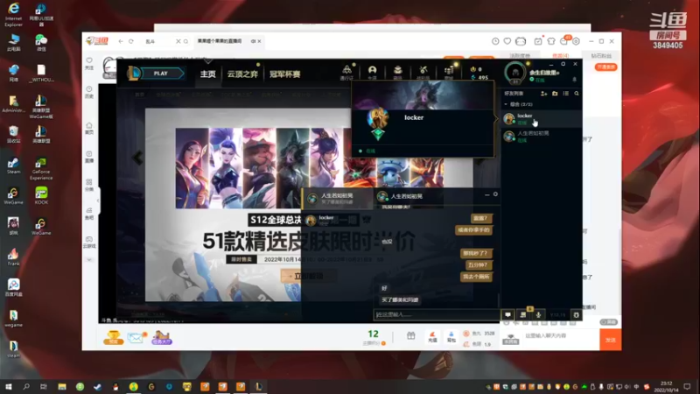Open the Douyu settings gear icon
Screen dimensions: 700x394
click(576, 41)
